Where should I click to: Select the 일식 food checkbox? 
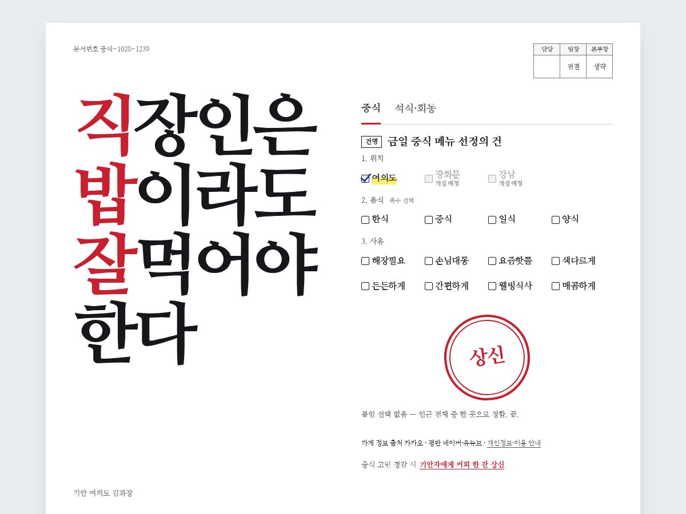pos(492,220)
